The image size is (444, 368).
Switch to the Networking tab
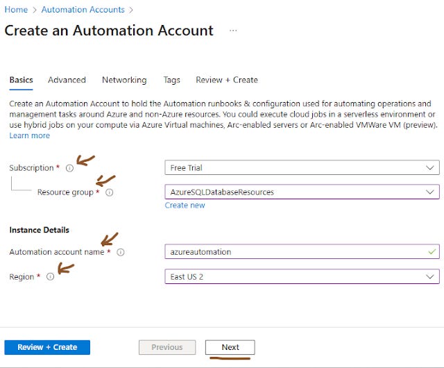pyautogui.click(x=124, y=80)
